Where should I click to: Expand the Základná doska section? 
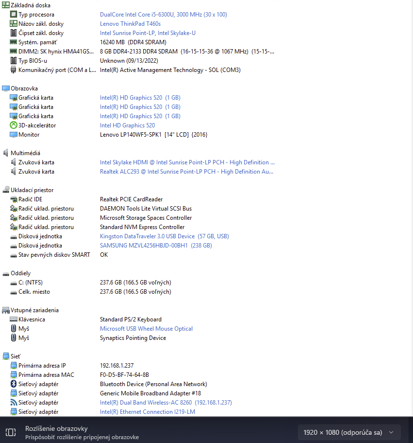point(5,5)
